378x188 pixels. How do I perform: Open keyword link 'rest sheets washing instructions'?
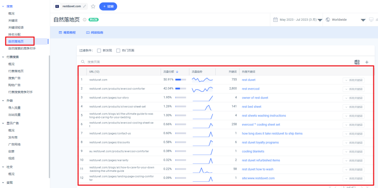pyautogui.click(x=264, y=116)
